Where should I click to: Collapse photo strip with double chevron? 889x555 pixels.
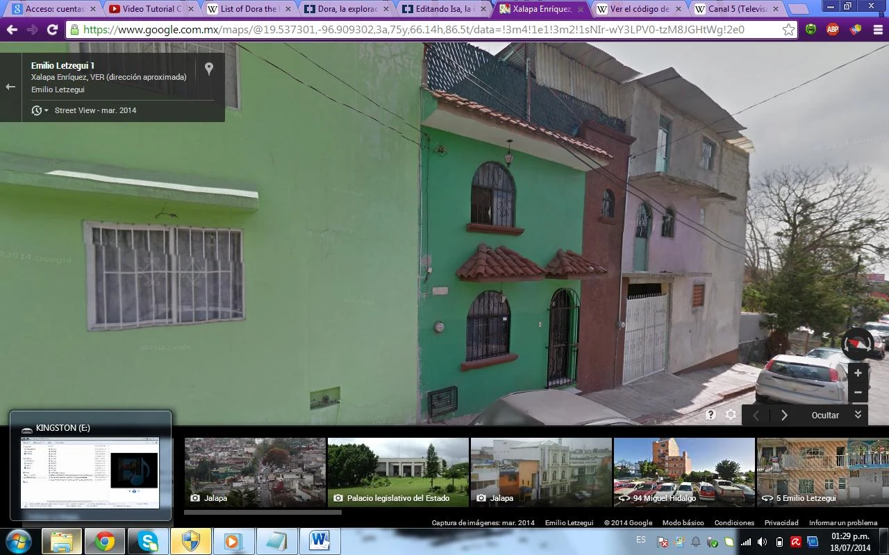(858, 415)
